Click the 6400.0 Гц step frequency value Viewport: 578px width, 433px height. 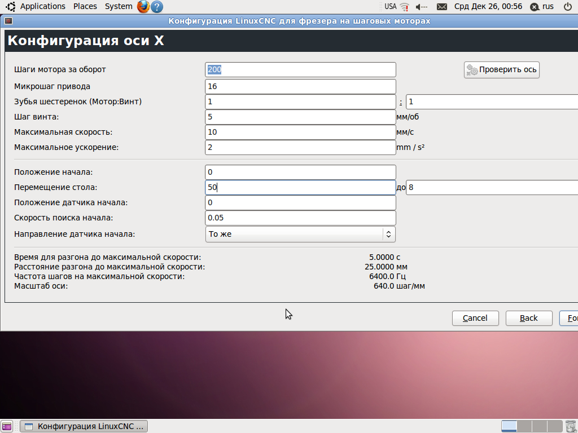click(387, 276)
